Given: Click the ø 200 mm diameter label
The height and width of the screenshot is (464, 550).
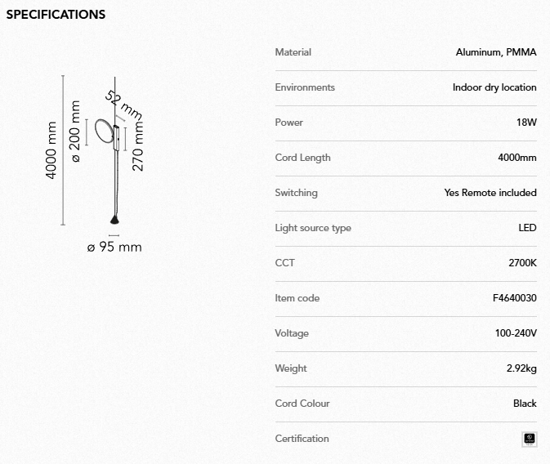Looking at the screenshot, I should 76,131.
